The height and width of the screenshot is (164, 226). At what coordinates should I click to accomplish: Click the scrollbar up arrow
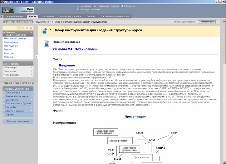(224, 20)
